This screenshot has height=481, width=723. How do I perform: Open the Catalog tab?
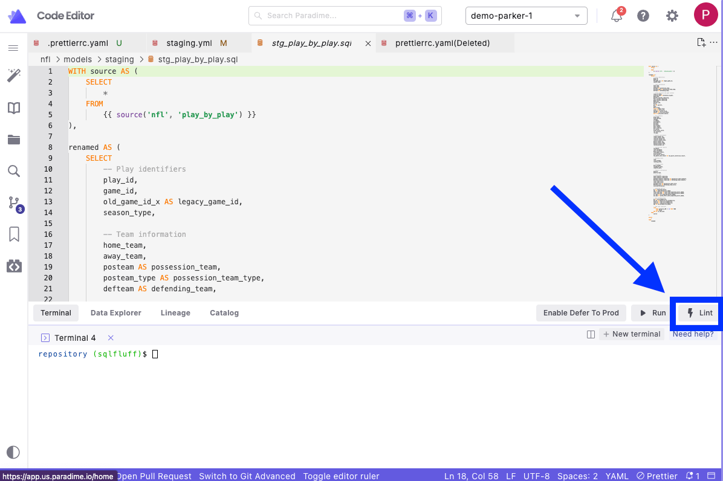click(x=224, y=313)
